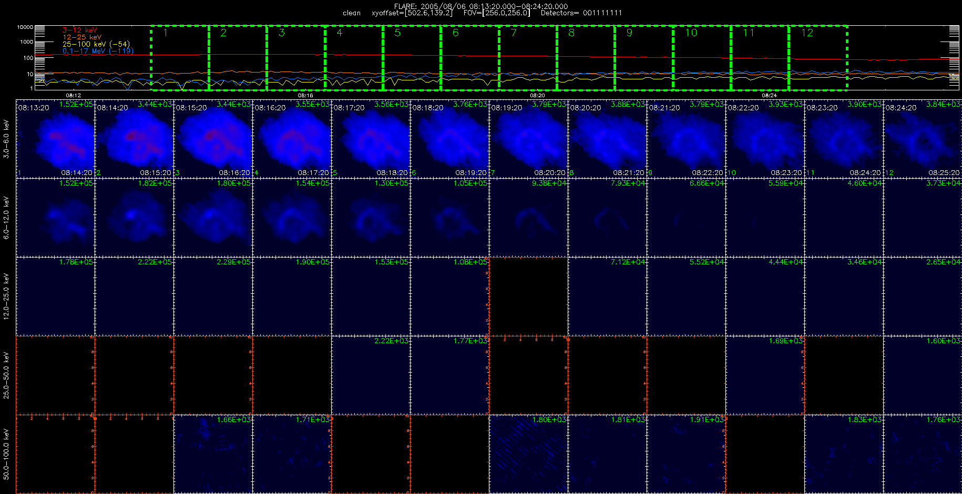Open the 12.0-25.0 keV panel labeled 7.12E+04
962x494 pixels.
(x=608, y=296)
